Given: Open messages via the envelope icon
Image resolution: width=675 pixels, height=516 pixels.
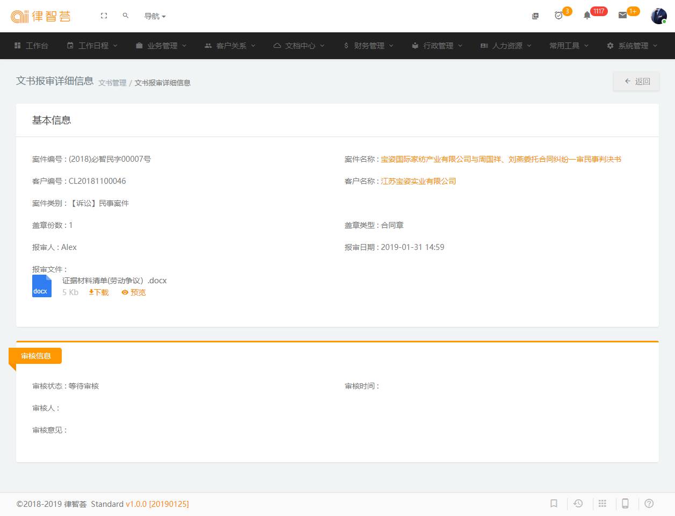Looking at the screenshot, I should [622, 16].
